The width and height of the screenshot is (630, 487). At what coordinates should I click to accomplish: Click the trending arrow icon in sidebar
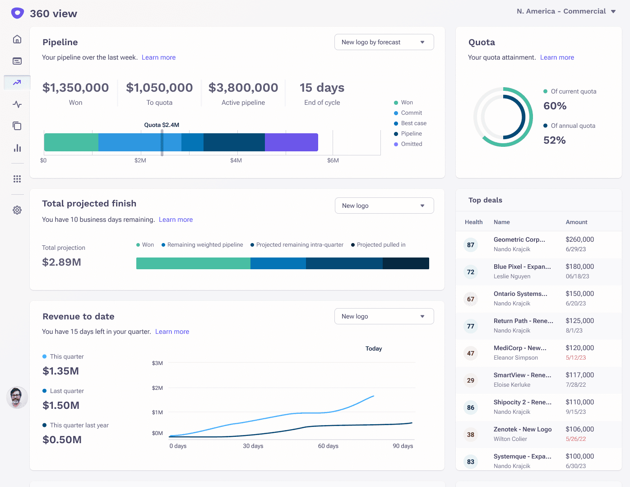click(17, 83)
